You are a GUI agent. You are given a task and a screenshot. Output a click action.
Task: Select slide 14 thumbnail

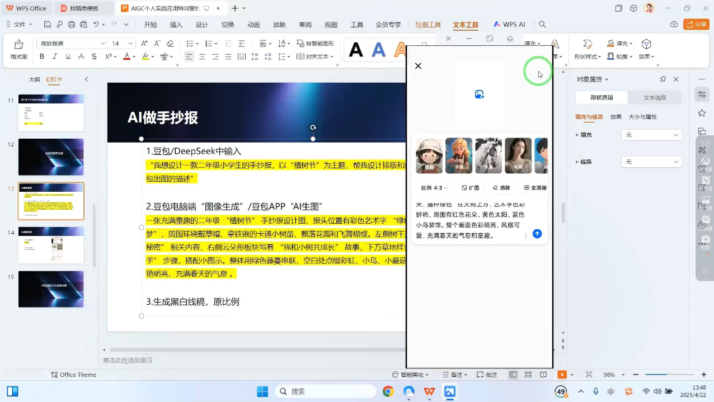tap(51, 245)
